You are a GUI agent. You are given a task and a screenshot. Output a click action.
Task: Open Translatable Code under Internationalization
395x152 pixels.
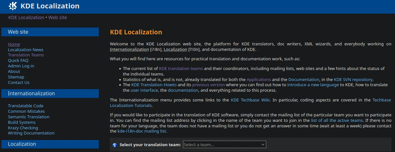(26, 106)
